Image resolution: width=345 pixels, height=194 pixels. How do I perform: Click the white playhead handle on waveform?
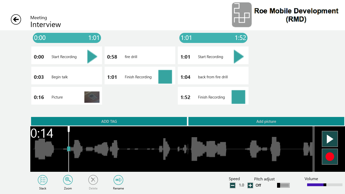[69, 129]
